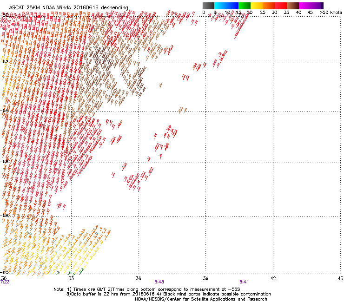Viewport: 344px width, 302px height.
Task: Click the magenta-purple 40-50 knots color bar segment
Action: pyautogui.click(x=311, y=6)
